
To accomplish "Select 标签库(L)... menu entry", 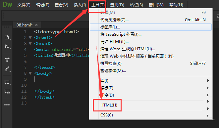I will (x=151, y=27).
